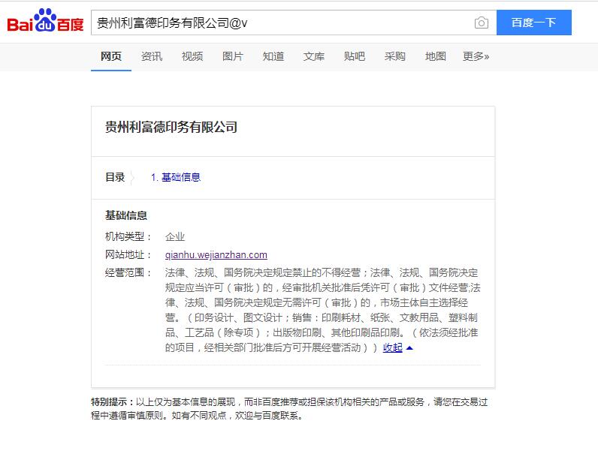598x460 pixels.
Task: Click the 收起 up-arrow icon
Action: click(409, 348)
